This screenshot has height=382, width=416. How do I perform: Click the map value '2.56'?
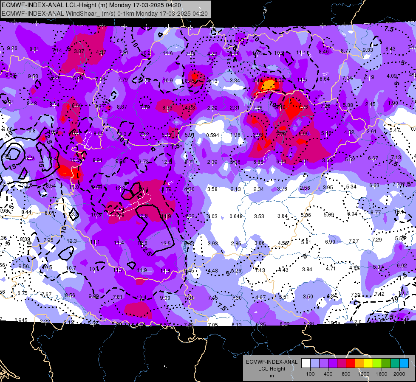coord(305,188)
